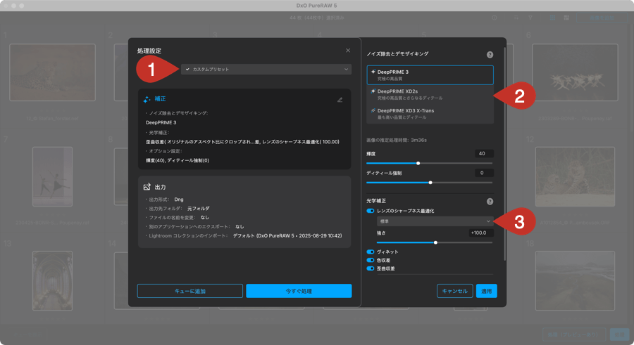634x345 pixels.
Task: Edit 補正 settings via the pencil icon
Action: pyautogui.click(x=340, y=100)
